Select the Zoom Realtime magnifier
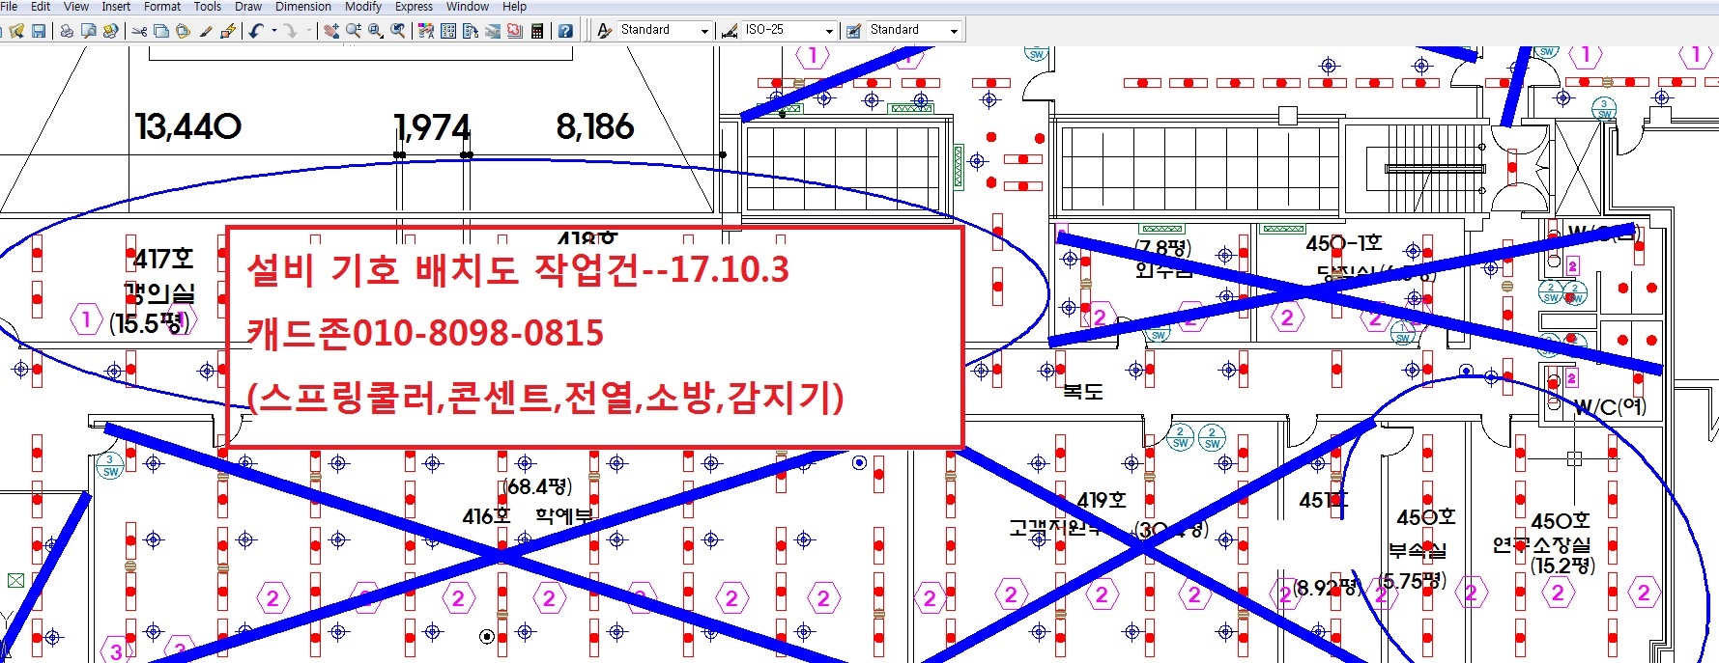1719x663 pixels. click(354, 31)
